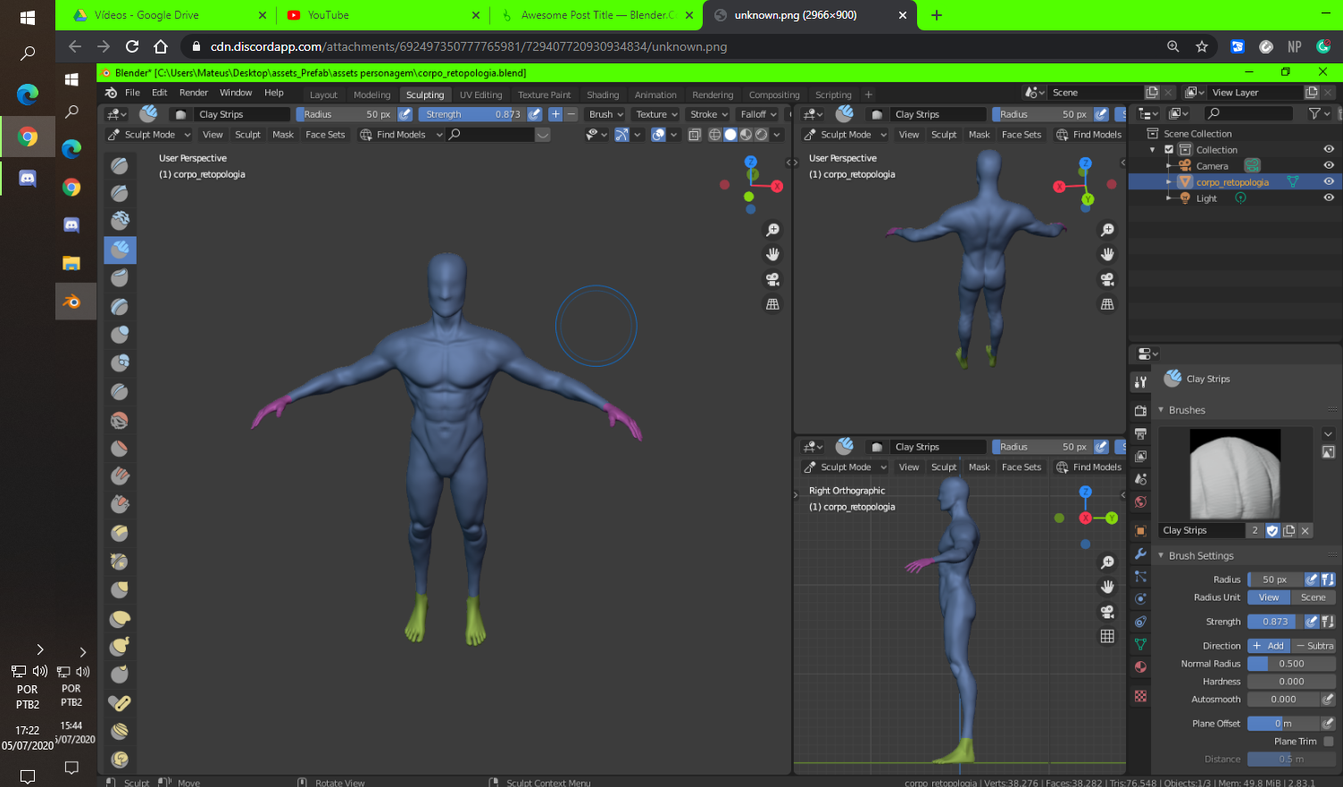The width and height of the screenshot is (1343, 787).
Task: Open the File menu in Blender
Action: pyautogui.click(x=132, y=93)
